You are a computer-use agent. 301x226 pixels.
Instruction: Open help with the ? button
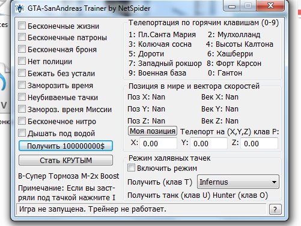(275, 209)
